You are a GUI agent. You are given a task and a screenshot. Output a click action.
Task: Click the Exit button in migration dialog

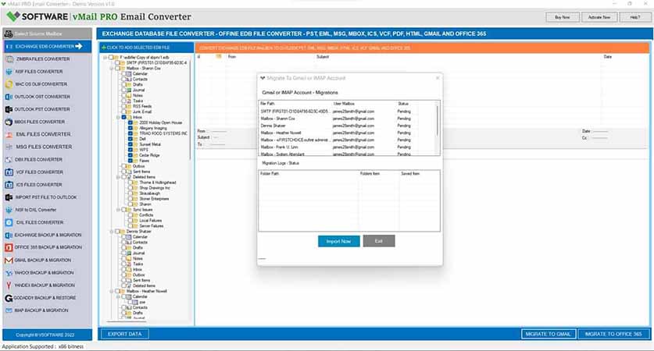click(379, 242)
